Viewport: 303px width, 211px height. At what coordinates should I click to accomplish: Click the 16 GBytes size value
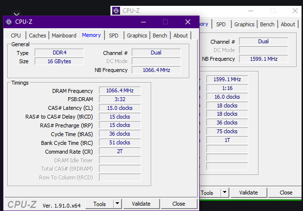tap(59, 61)
